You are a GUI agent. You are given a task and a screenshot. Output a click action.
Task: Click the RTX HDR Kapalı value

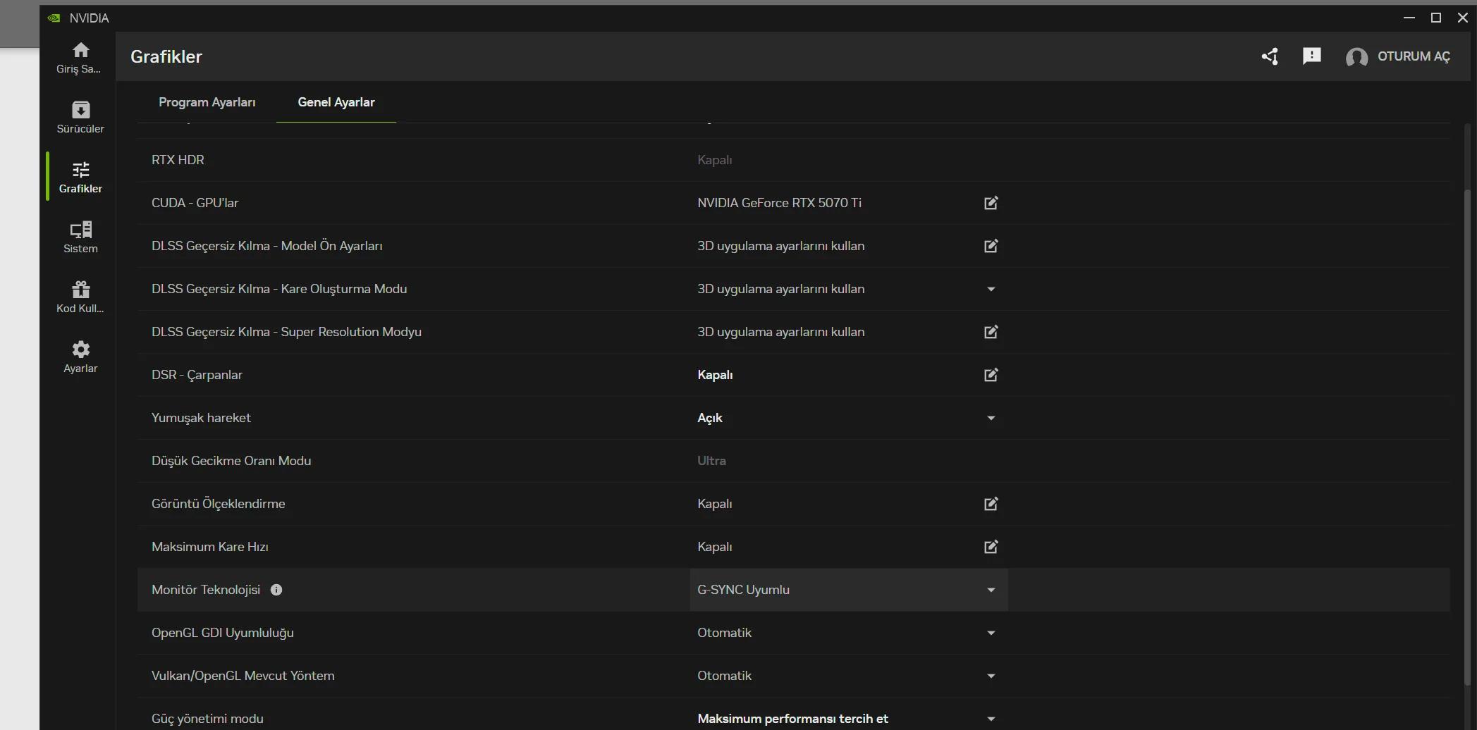click(x=715, y=160)
